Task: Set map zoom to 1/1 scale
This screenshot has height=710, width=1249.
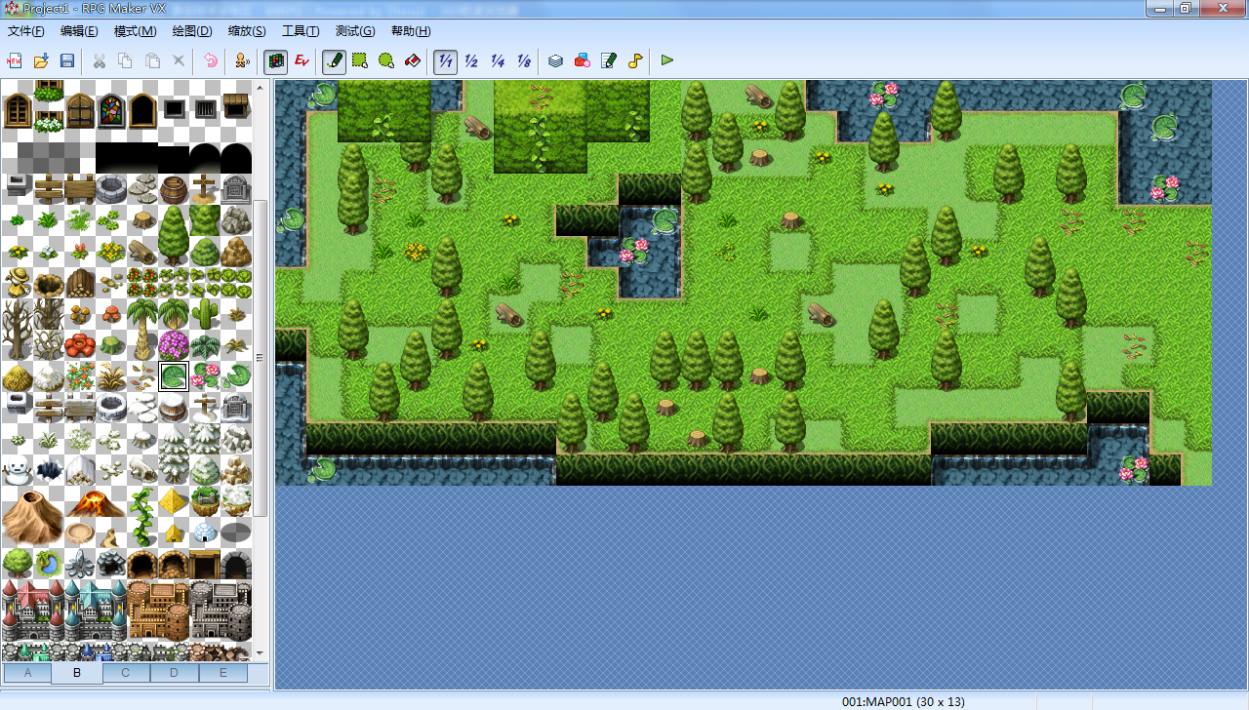Action: (x=445, y=60)
